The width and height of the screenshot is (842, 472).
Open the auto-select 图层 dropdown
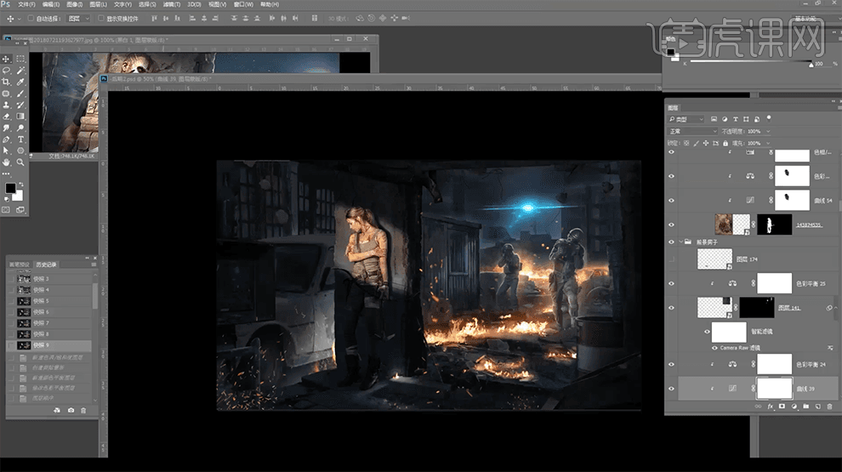[79, 18]
